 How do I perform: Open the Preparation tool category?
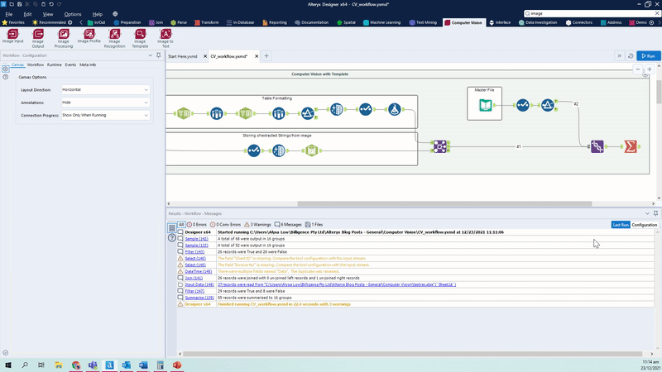(x=127, y=22)
